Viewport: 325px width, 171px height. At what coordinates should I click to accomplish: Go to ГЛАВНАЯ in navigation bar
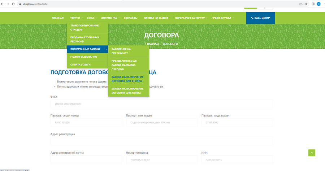click(58, 18)
